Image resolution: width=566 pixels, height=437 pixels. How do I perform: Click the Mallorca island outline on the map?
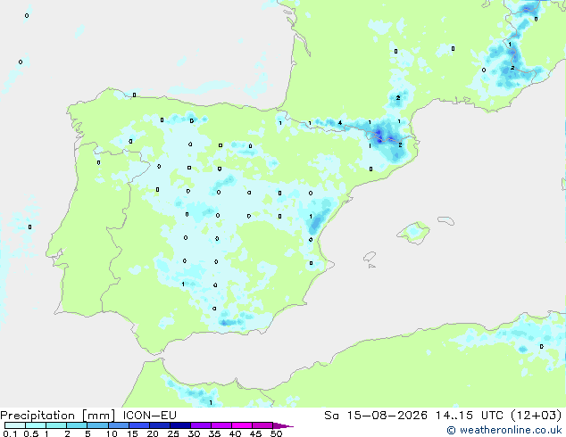click(413, 233)
